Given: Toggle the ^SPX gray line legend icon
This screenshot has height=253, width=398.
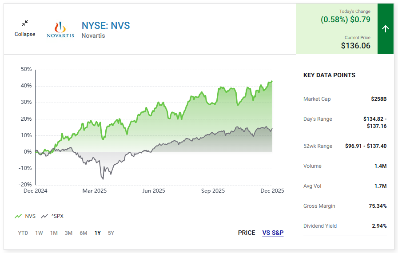Looking at the screenshot, I should pos(44,216).
